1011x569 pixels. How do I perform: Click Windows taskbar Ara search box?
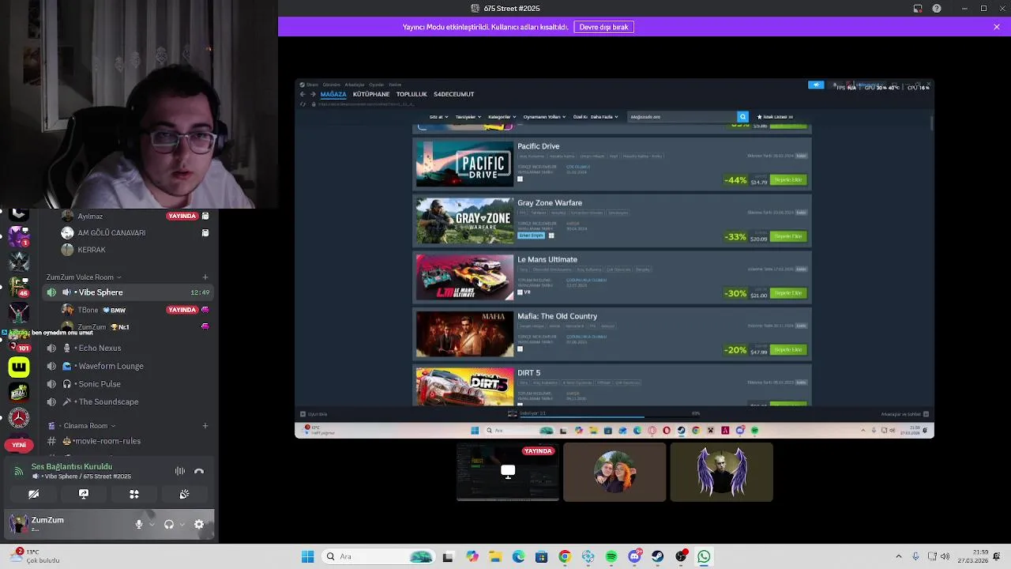tap(379, 556)
